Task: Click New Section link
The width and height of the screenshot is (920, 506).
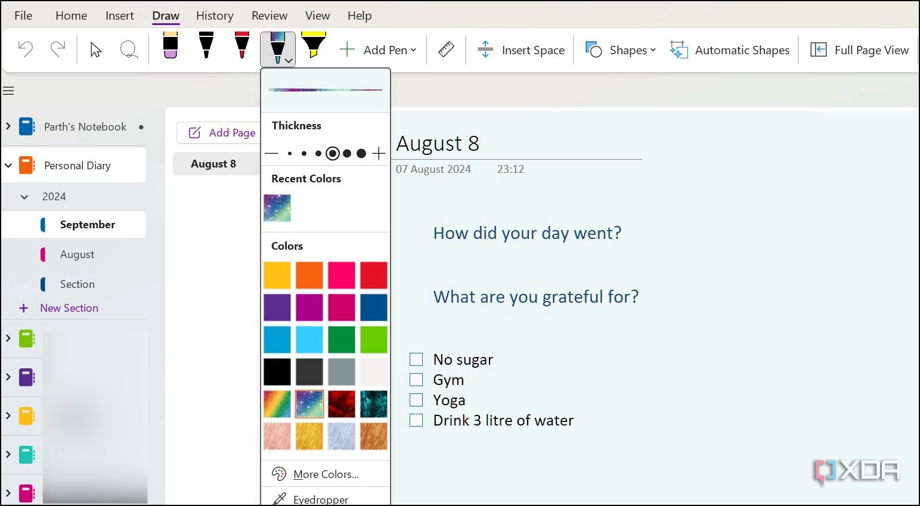Action: tap(69, 308)
